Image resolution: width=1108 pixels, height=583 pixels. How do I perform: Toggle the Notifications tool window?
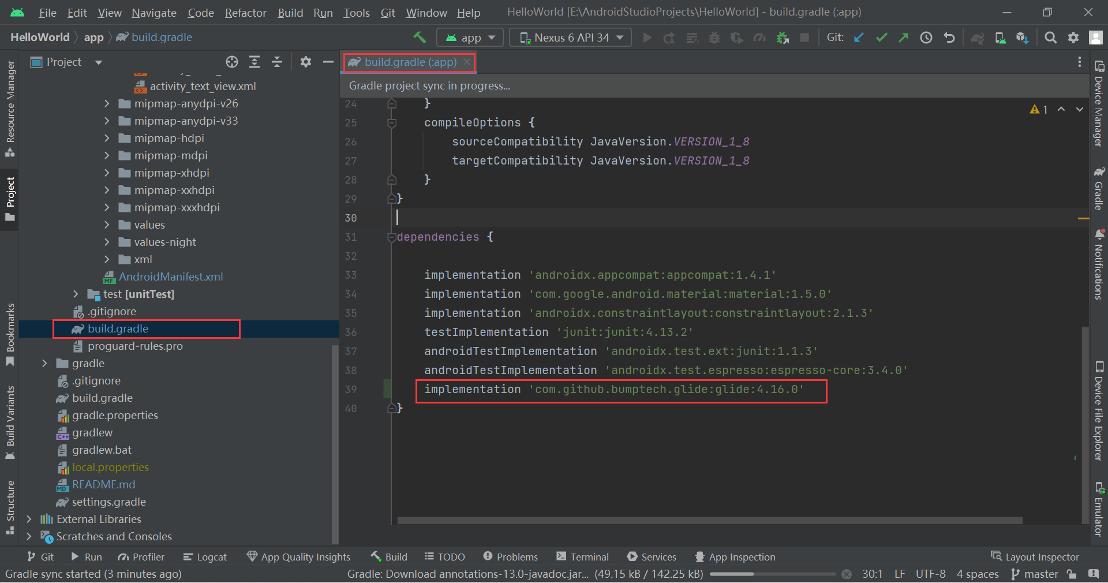click(1099, 264)
